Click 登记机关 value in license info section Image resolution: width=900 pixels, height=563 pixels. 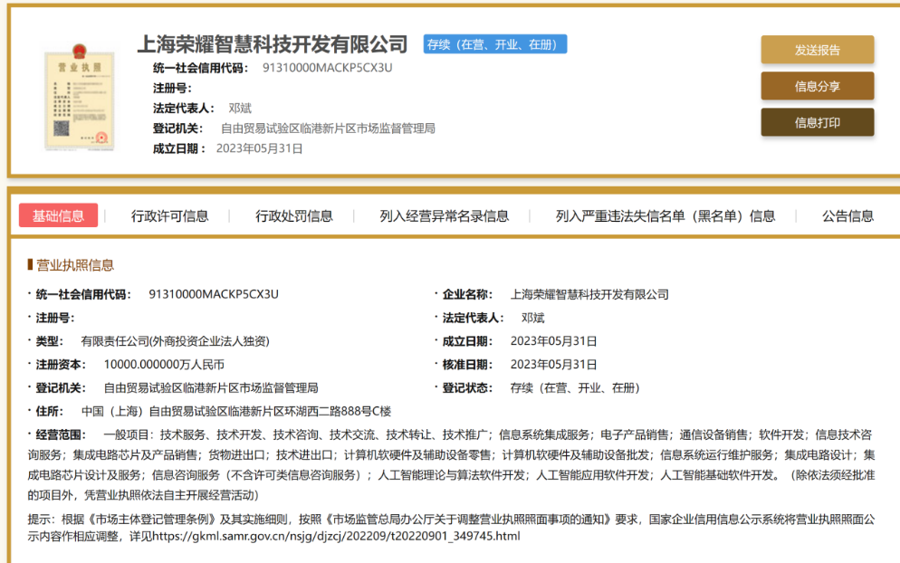211,388
